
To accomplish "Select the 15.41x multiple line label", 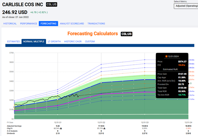I will tap(192, 91).
